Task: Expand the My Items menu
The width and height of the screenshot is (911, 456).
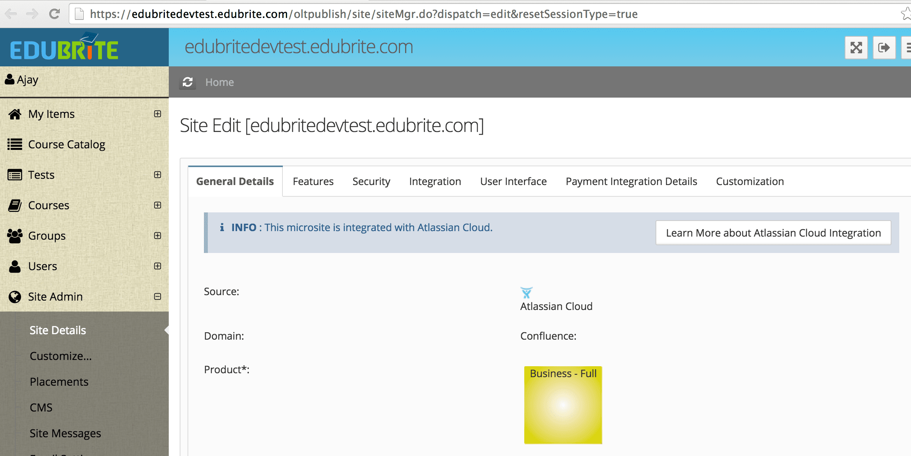Action: coord(157,114)
